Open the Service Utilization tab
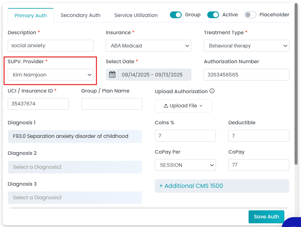The width and height of the screenshot is (301, 227). tap(136, 15)
